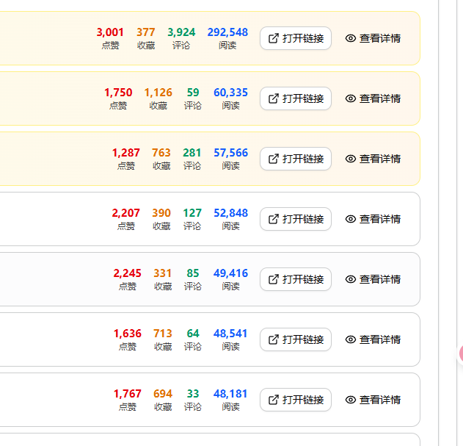Click external-link icon in the 52,848 reads row

(x=274, y=219)
